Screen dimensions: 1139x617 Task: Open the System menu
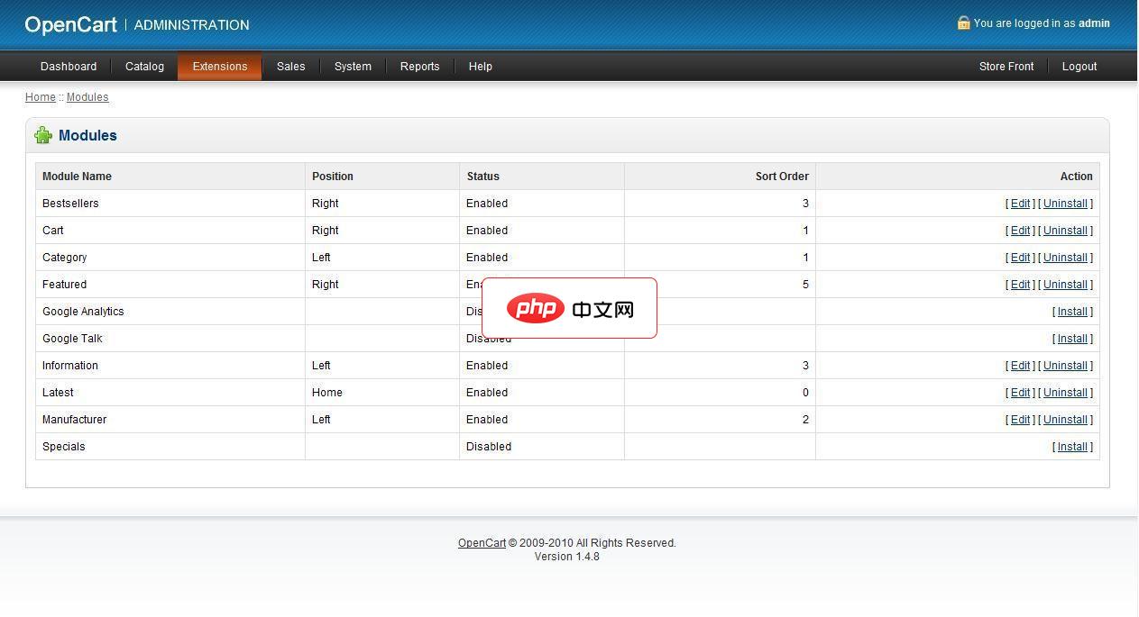tap(353, 66)
